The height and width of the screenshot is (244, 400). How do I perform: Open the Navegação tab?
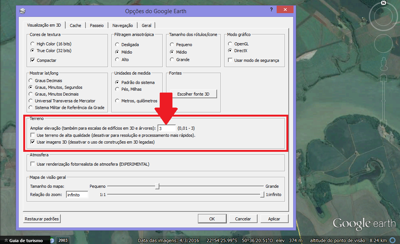point(123,25)
